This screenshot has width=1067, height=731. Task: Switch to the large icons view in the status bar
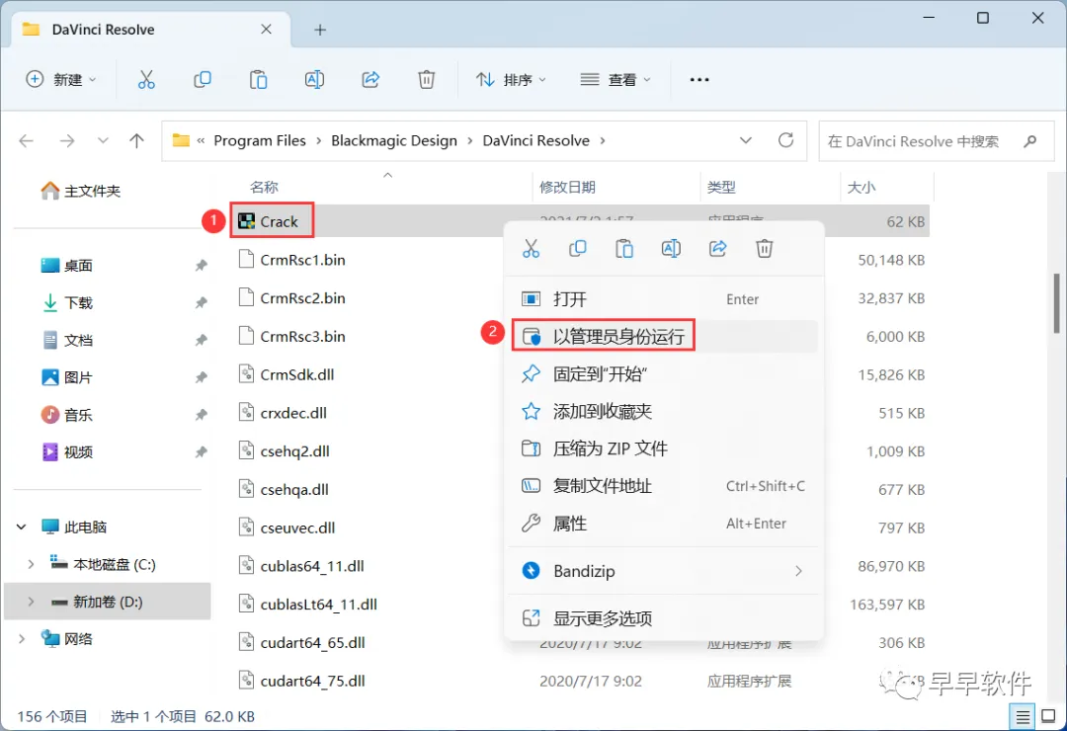click(1048, 717)
